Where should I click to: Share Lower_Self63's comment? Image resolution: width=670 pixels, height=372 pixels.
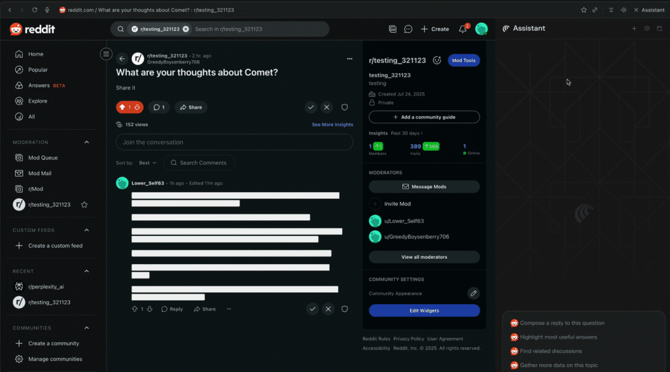pos(205,309)
